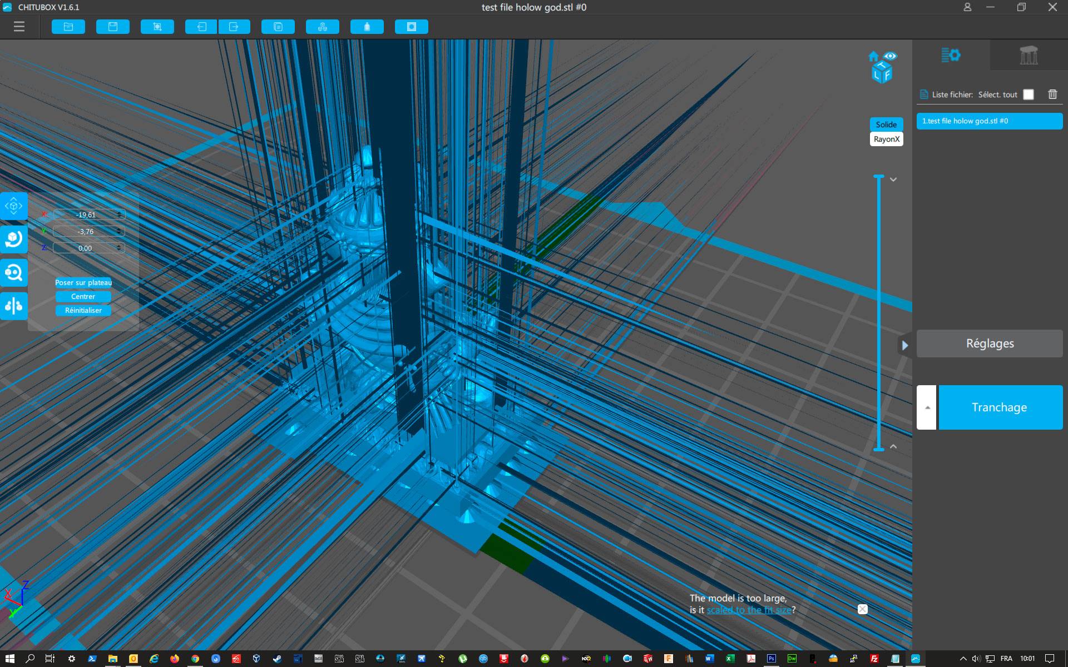Viewport: 1068px width, 667px height.
Task: Open the Réglages settings button
Action: tap(990, 344)
